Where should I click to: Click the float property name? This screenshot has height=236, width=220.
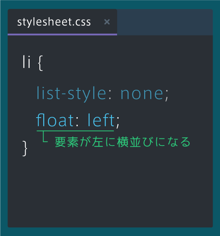(x=55, y=120)
